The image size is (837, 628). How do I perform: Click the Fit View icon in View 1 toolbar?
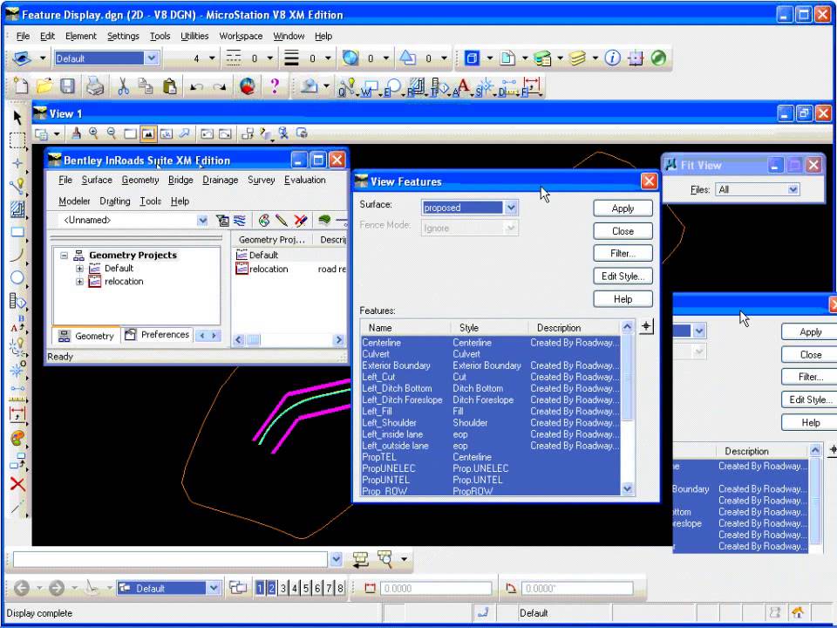tap(148, 133)
